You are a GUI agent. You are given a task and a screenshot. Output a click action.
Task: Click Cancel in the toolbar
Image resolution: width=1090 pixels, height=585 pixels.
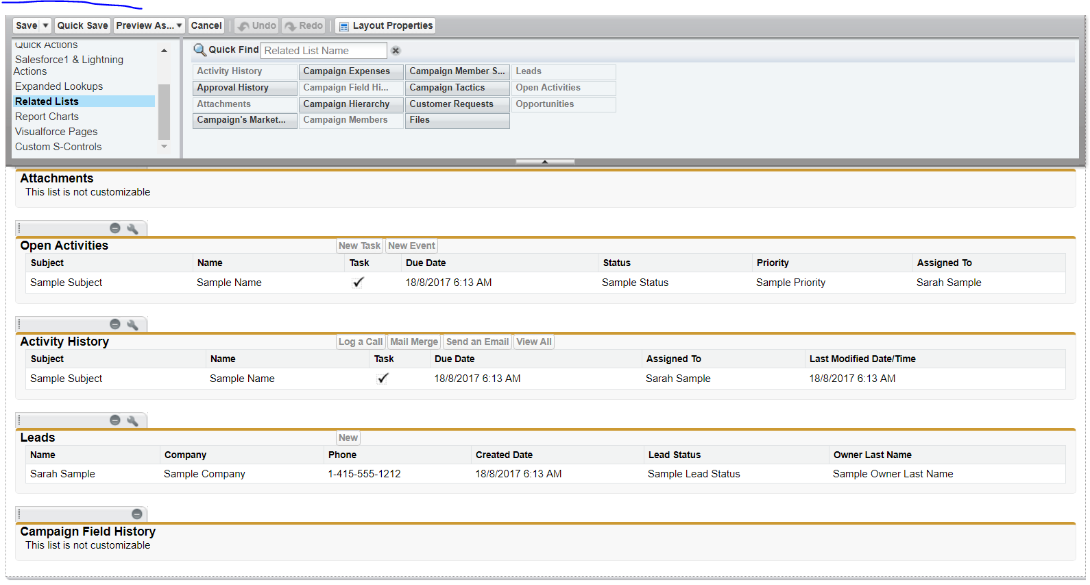click(206, 26)
